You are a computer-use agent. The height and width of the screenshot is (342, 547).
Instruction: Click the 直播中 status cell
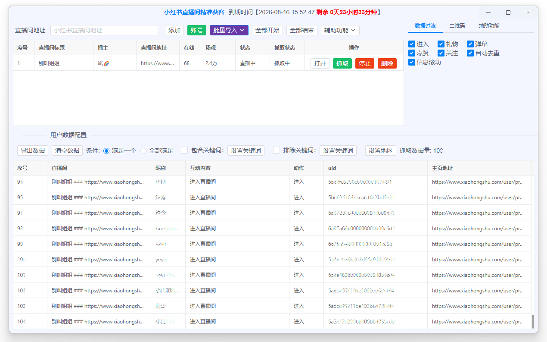pos(252,63)
